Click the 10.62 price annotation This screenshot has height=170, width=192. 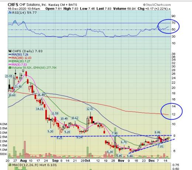click(x=75, y=118)
